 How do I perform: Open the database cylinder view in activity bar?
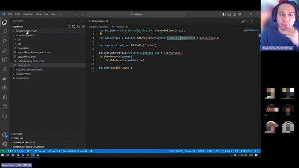5,107
